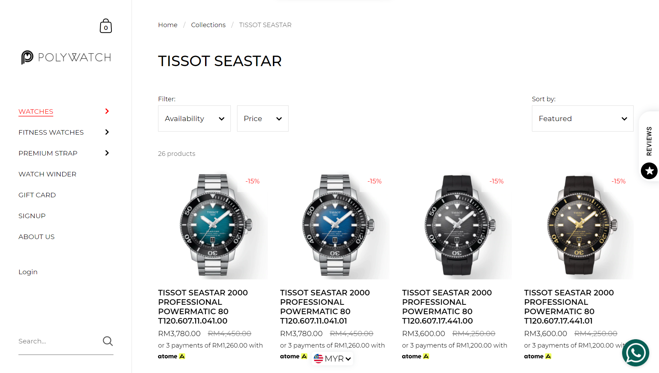Click the reviews star icon
The image size is (659, 373).
pyautogui.click(x=649, y=171)
